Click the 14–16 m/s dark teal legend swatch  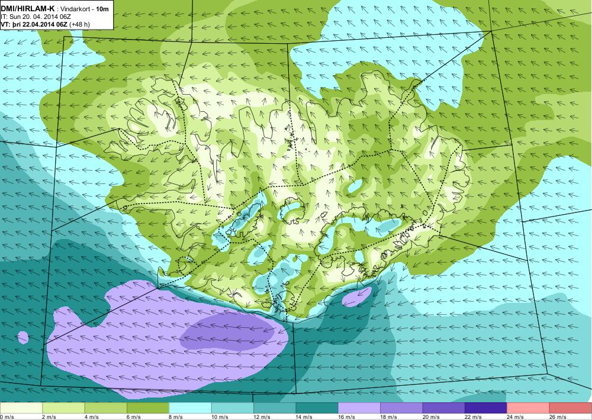(317, 408)
